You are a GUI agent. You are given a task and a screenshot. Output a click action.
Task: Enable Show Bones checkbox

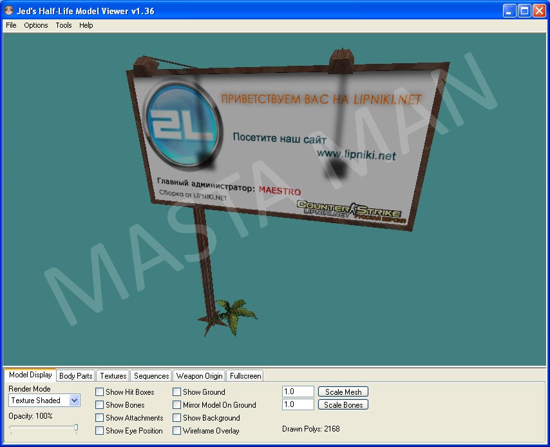click(x=100, y=405)
